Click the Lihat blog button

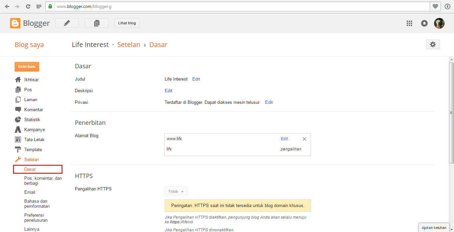click(x=127, y=23)
